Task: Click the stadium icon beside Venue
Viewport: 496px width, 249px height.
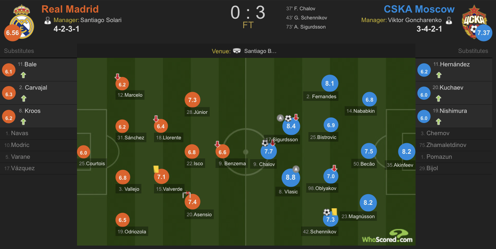Action: (x=237, y=51)
